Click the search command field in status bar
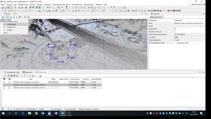This screenshot has width=211, height=119. click(197, 109)
